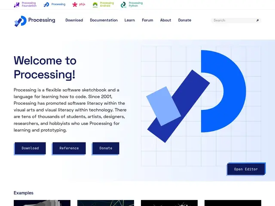The width and height of the screenshot is (275, 206).
Task: Click the Processing wordmark text in header
Action: (42, 20)
